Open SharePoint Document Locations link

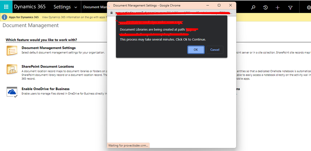(48, 67)
